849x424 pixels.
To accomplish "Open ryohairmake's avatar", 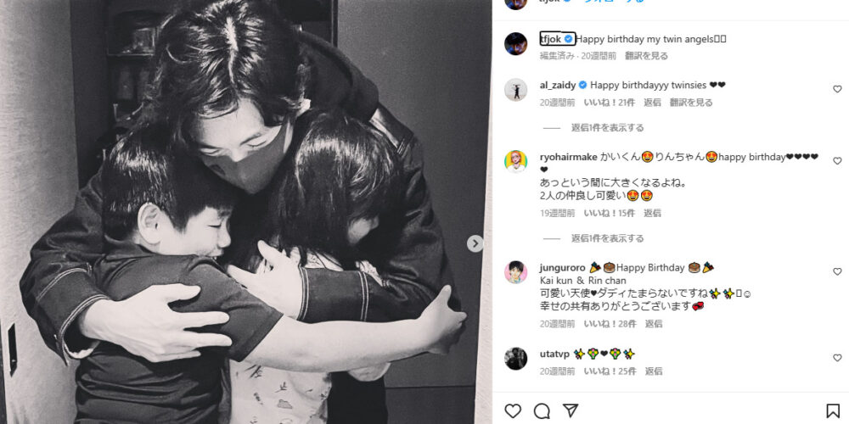I will [515, 161].
